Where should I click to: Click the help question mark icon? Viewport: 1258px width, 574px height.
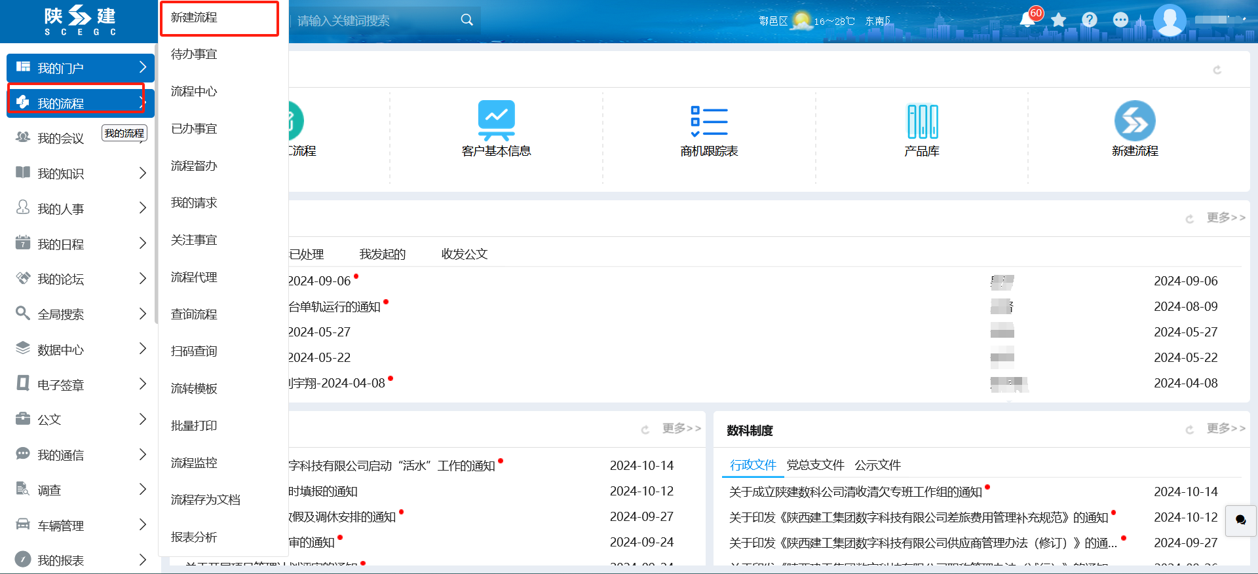(1089, 20)
